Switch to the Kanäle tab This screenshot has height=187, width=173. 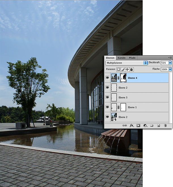click(121, 58)
